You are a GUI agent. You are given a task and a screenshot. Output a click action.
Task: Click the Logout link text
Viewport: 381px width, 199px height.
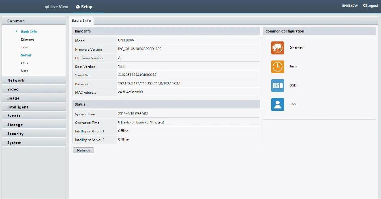coord(373,6)
